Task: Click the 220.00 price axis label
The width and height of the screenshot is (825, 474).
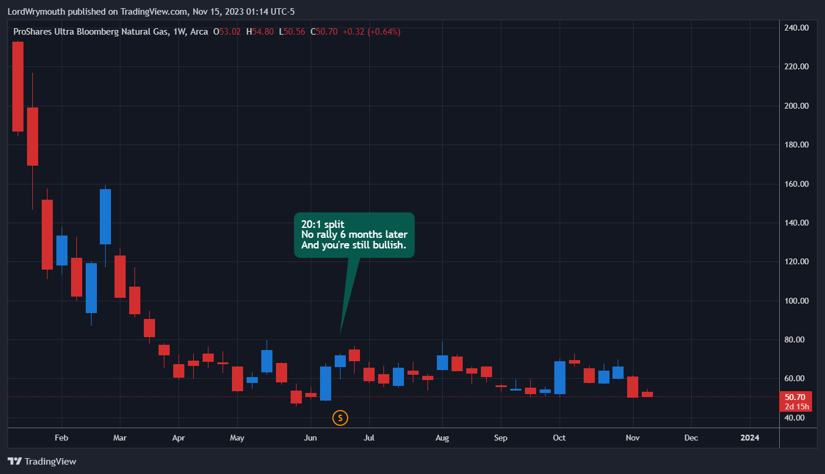Action: tap(797, 67)
